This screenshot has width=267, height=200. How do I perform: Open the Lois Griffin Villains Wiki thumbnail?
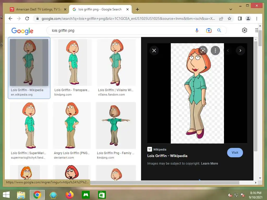tap(116, 63)
